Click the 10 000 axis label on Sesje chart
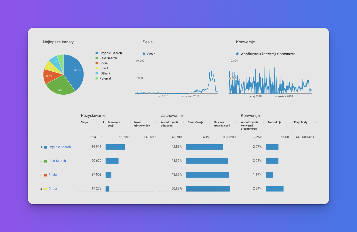Screen dimensions: 357x232 click(140, 61)
